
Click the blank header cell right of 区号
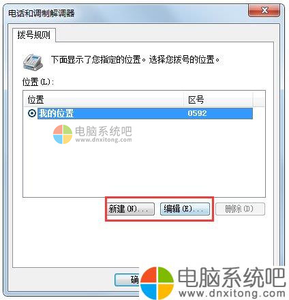point(259,100)
